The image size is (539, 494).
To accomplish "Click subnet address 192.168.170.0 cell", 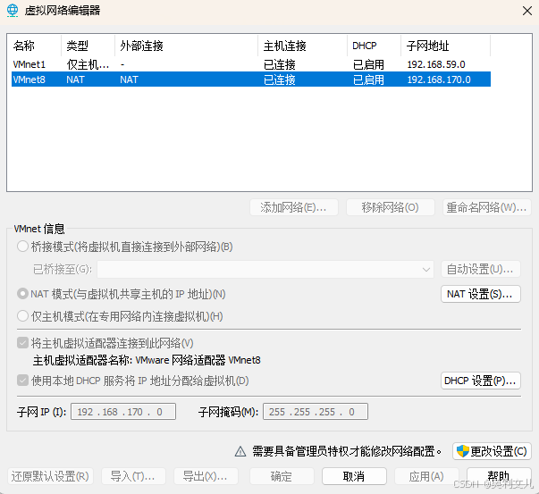I will coord(439,80).
